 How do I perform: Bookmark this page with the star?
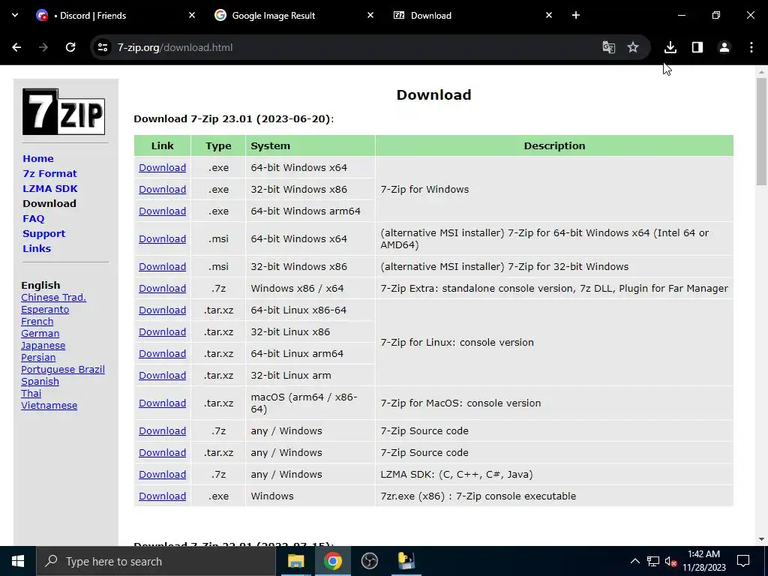point(633,47)
